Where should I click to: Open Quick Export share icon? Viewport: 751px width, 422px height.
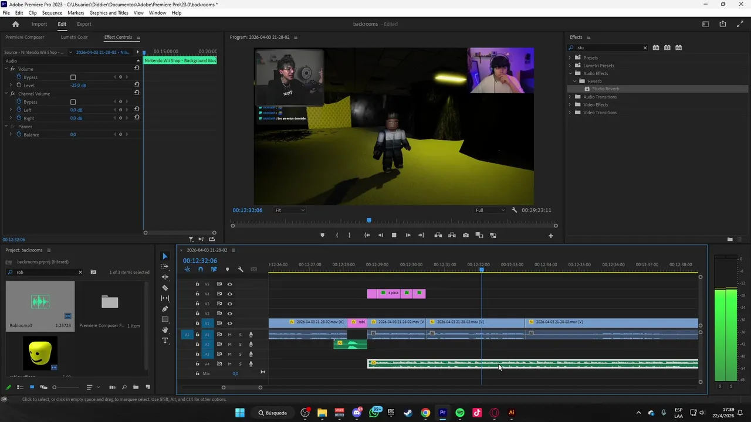[x=723, y=24]
